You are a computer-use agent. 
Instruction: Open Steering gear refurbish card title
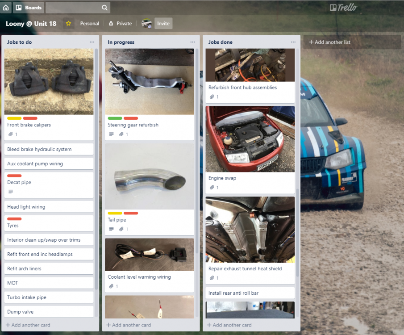(133, 125)
